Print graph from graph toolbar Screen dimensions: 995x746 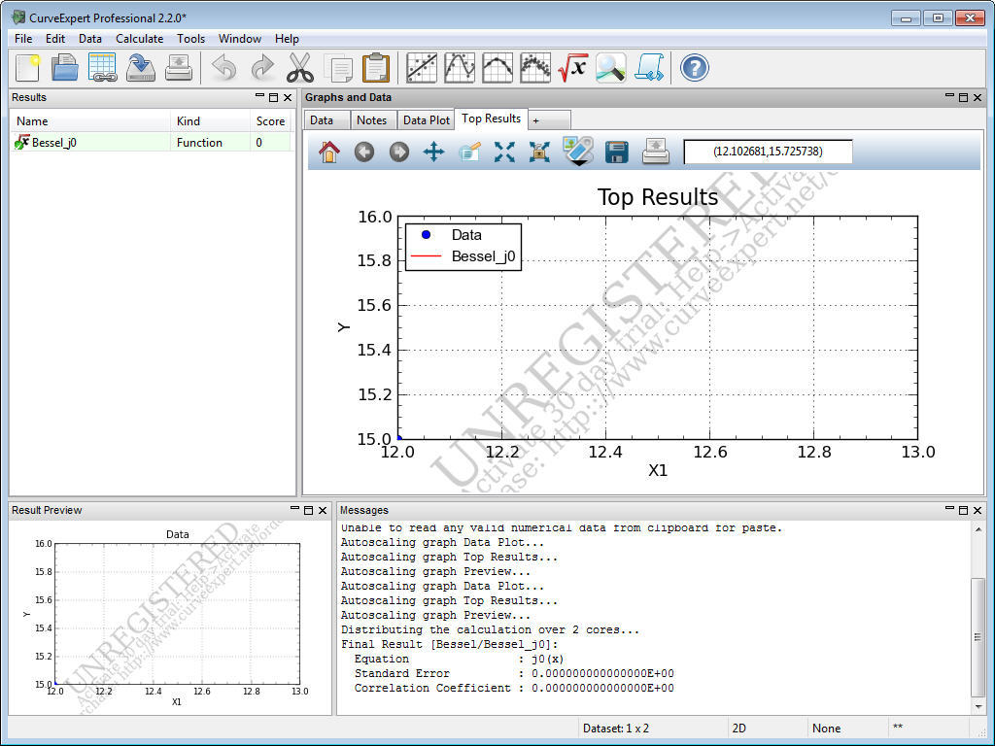(656, 153)
